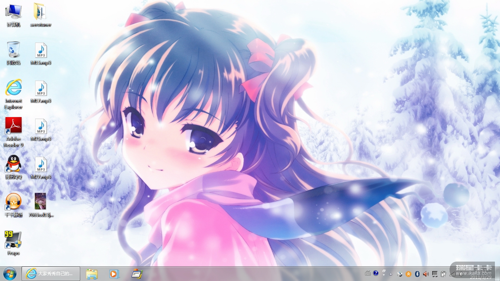Select the Fraps desktop shortcut
500x281 pixels.
pyautogui.click(x=14, y=243)
